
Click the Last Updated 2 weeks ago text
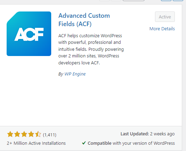pos(148,134)
